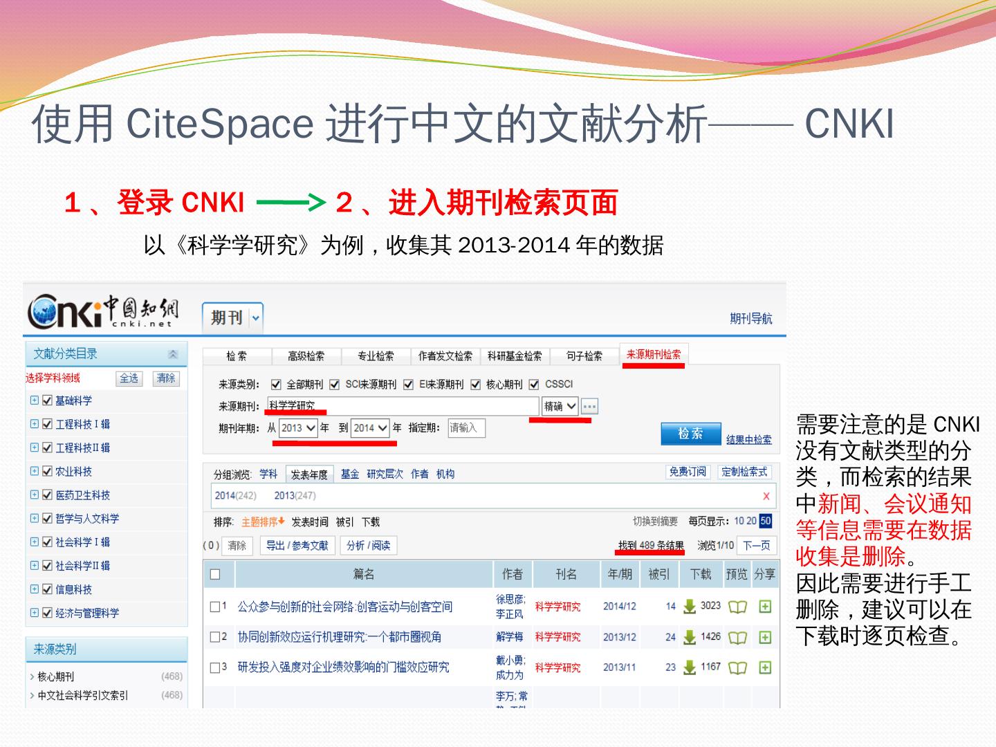Select all results header checkbox
996x747 pixels.
click(x=215, y=574)
